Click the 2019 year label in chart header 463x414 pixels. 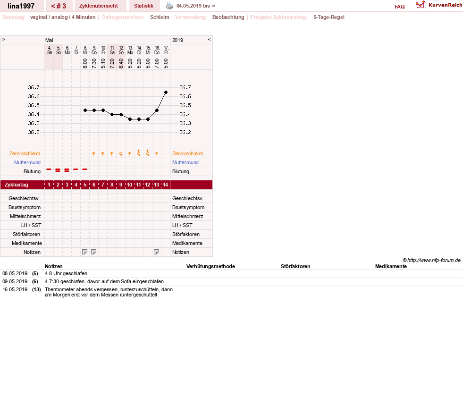(x=177, y=40)
